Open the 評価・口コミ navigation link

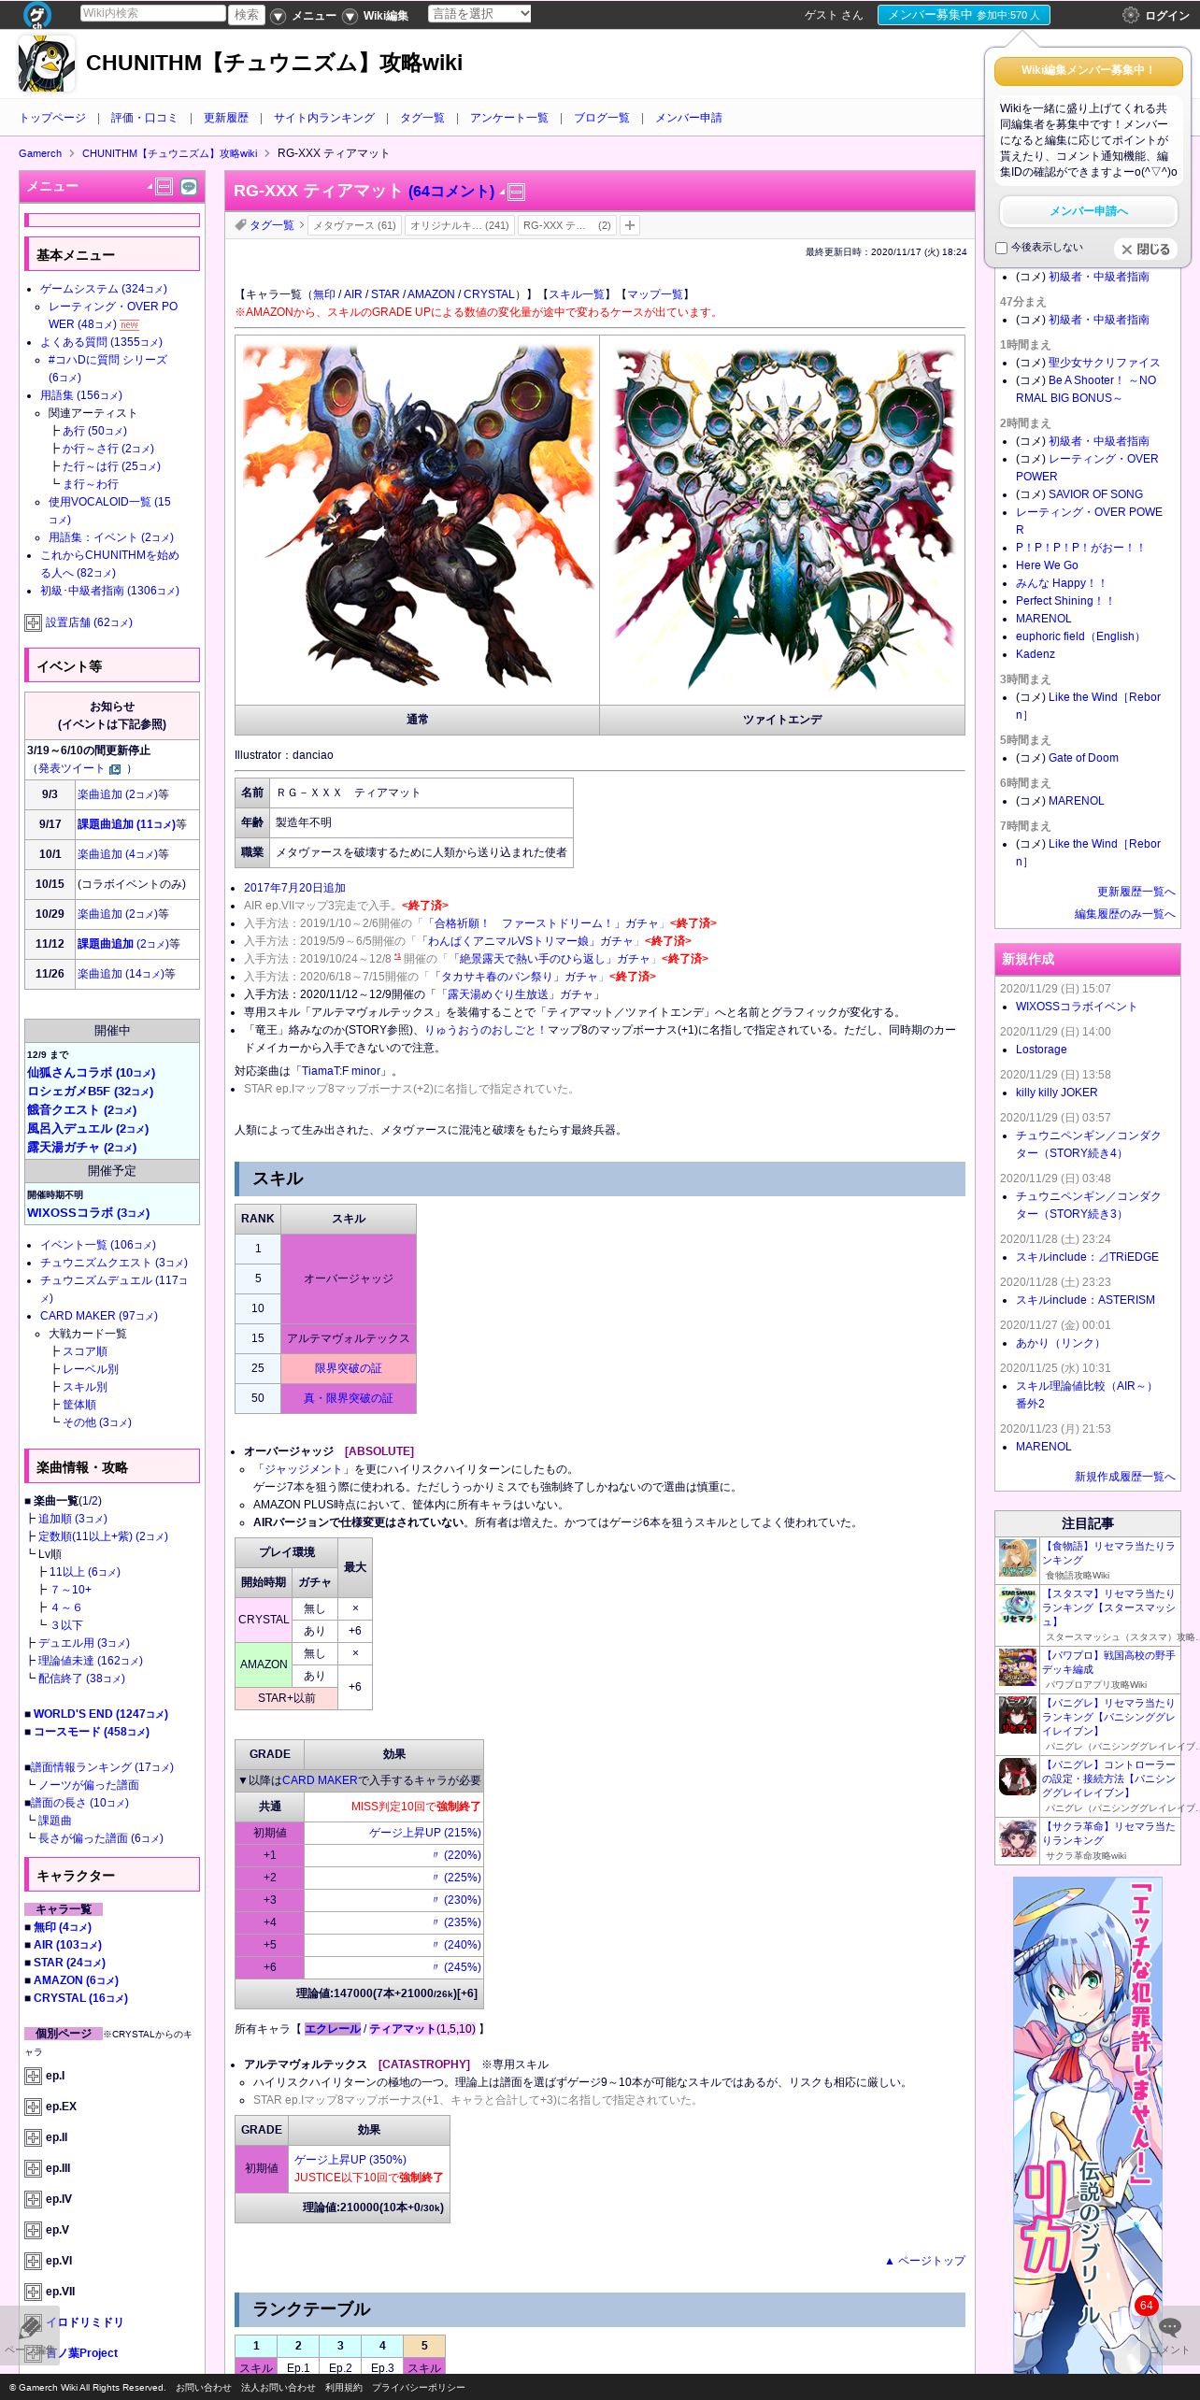click(x=144, y=118)
